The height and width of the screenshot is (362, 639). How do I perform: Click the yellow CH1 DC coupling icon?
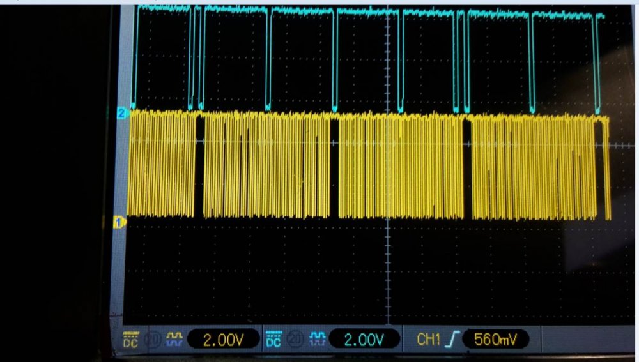pos(131,339)
